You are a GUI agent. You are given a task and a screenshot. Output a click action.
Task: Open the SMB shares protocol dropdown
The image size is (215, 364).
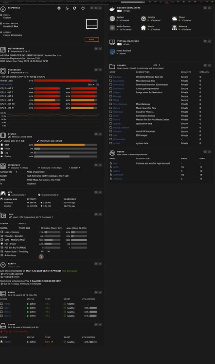point(157,65)
